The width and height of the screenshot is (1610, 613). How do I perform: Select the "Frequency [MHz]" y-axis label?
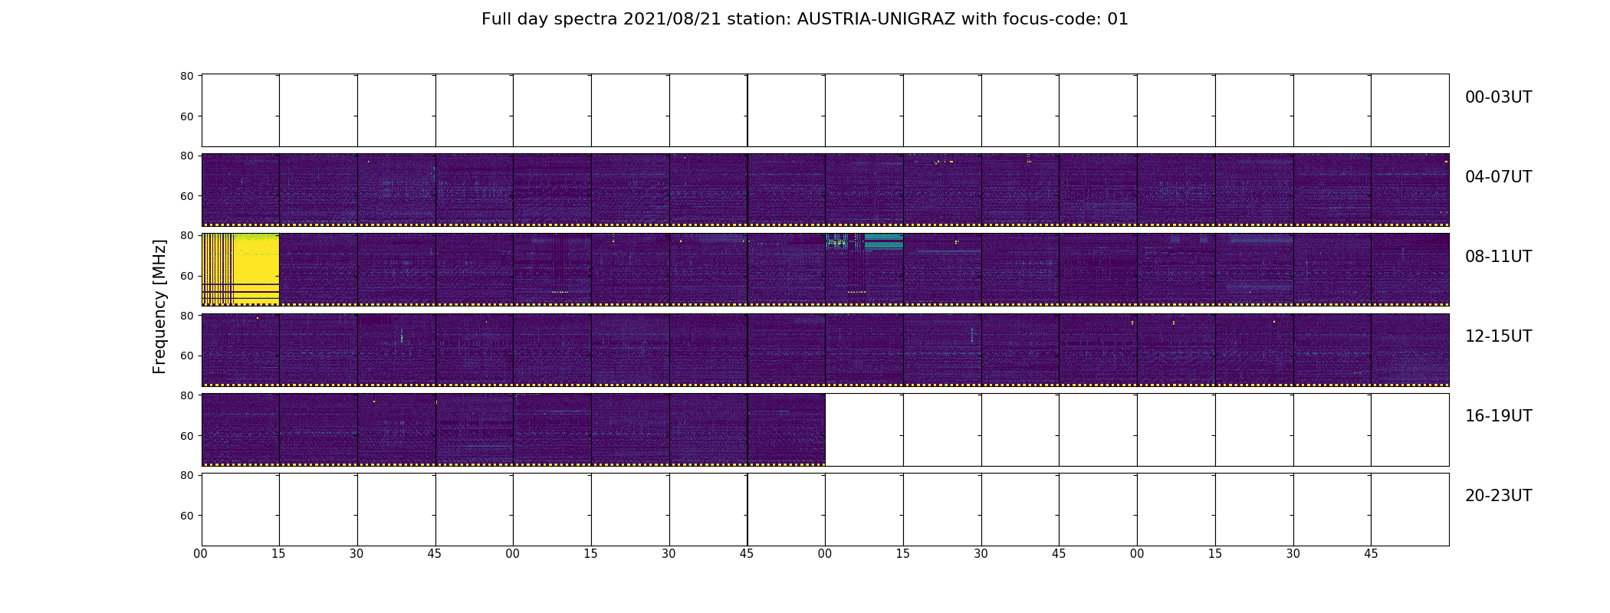coord(159,307)
